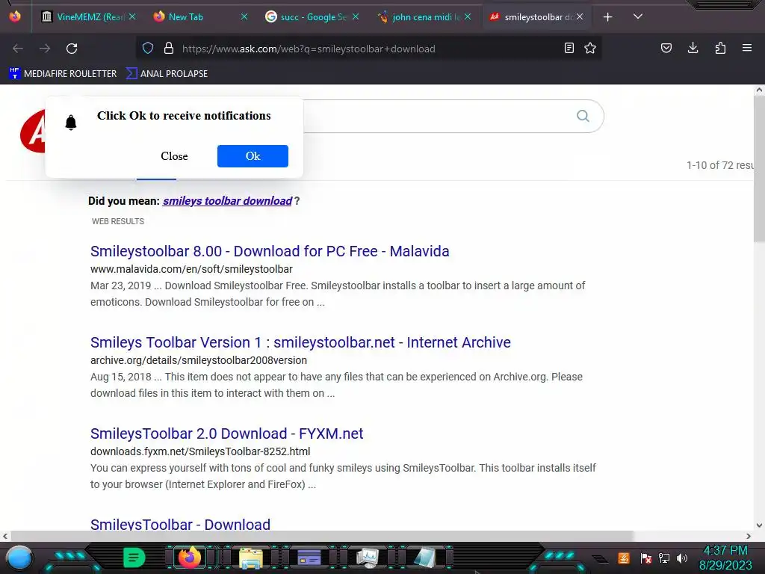Screen dimensions: 765x574
Task: Open Smileys Toolbar Version 1 Internet Archive result
Action: pos(300,342)
